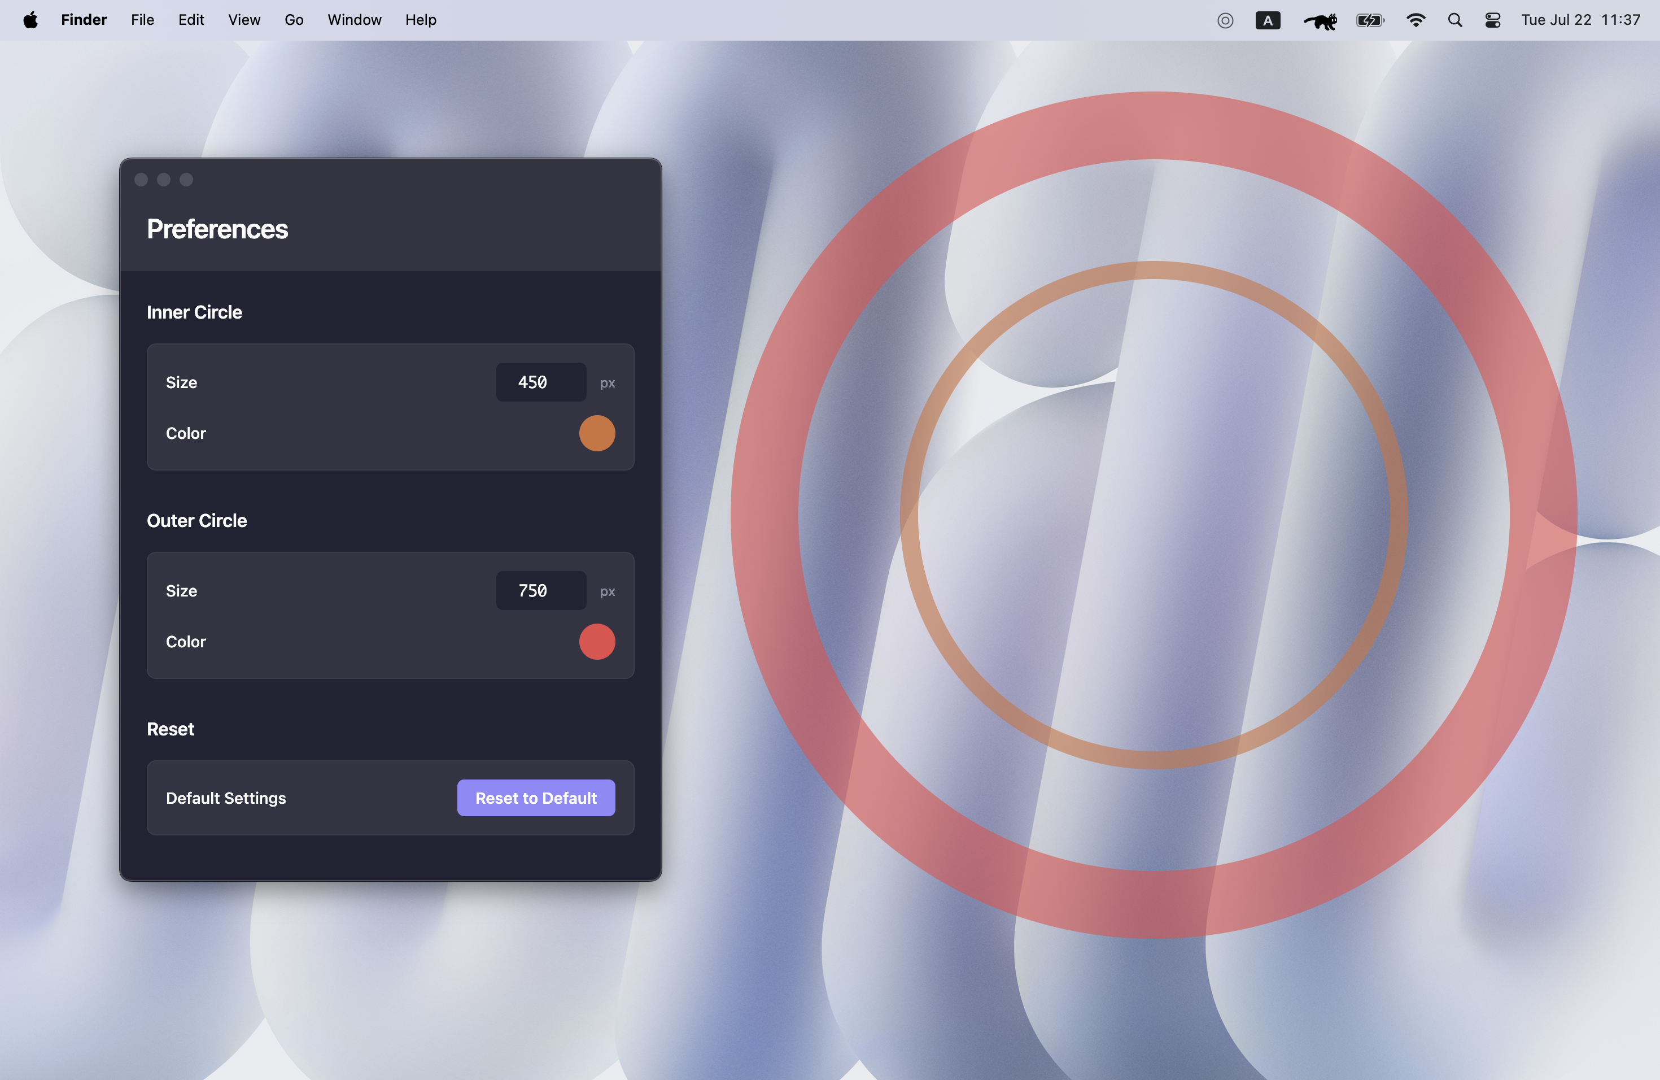Click the date and time clock
This screenshot has height=1080, width=1660.
(x=1580, y=20)
